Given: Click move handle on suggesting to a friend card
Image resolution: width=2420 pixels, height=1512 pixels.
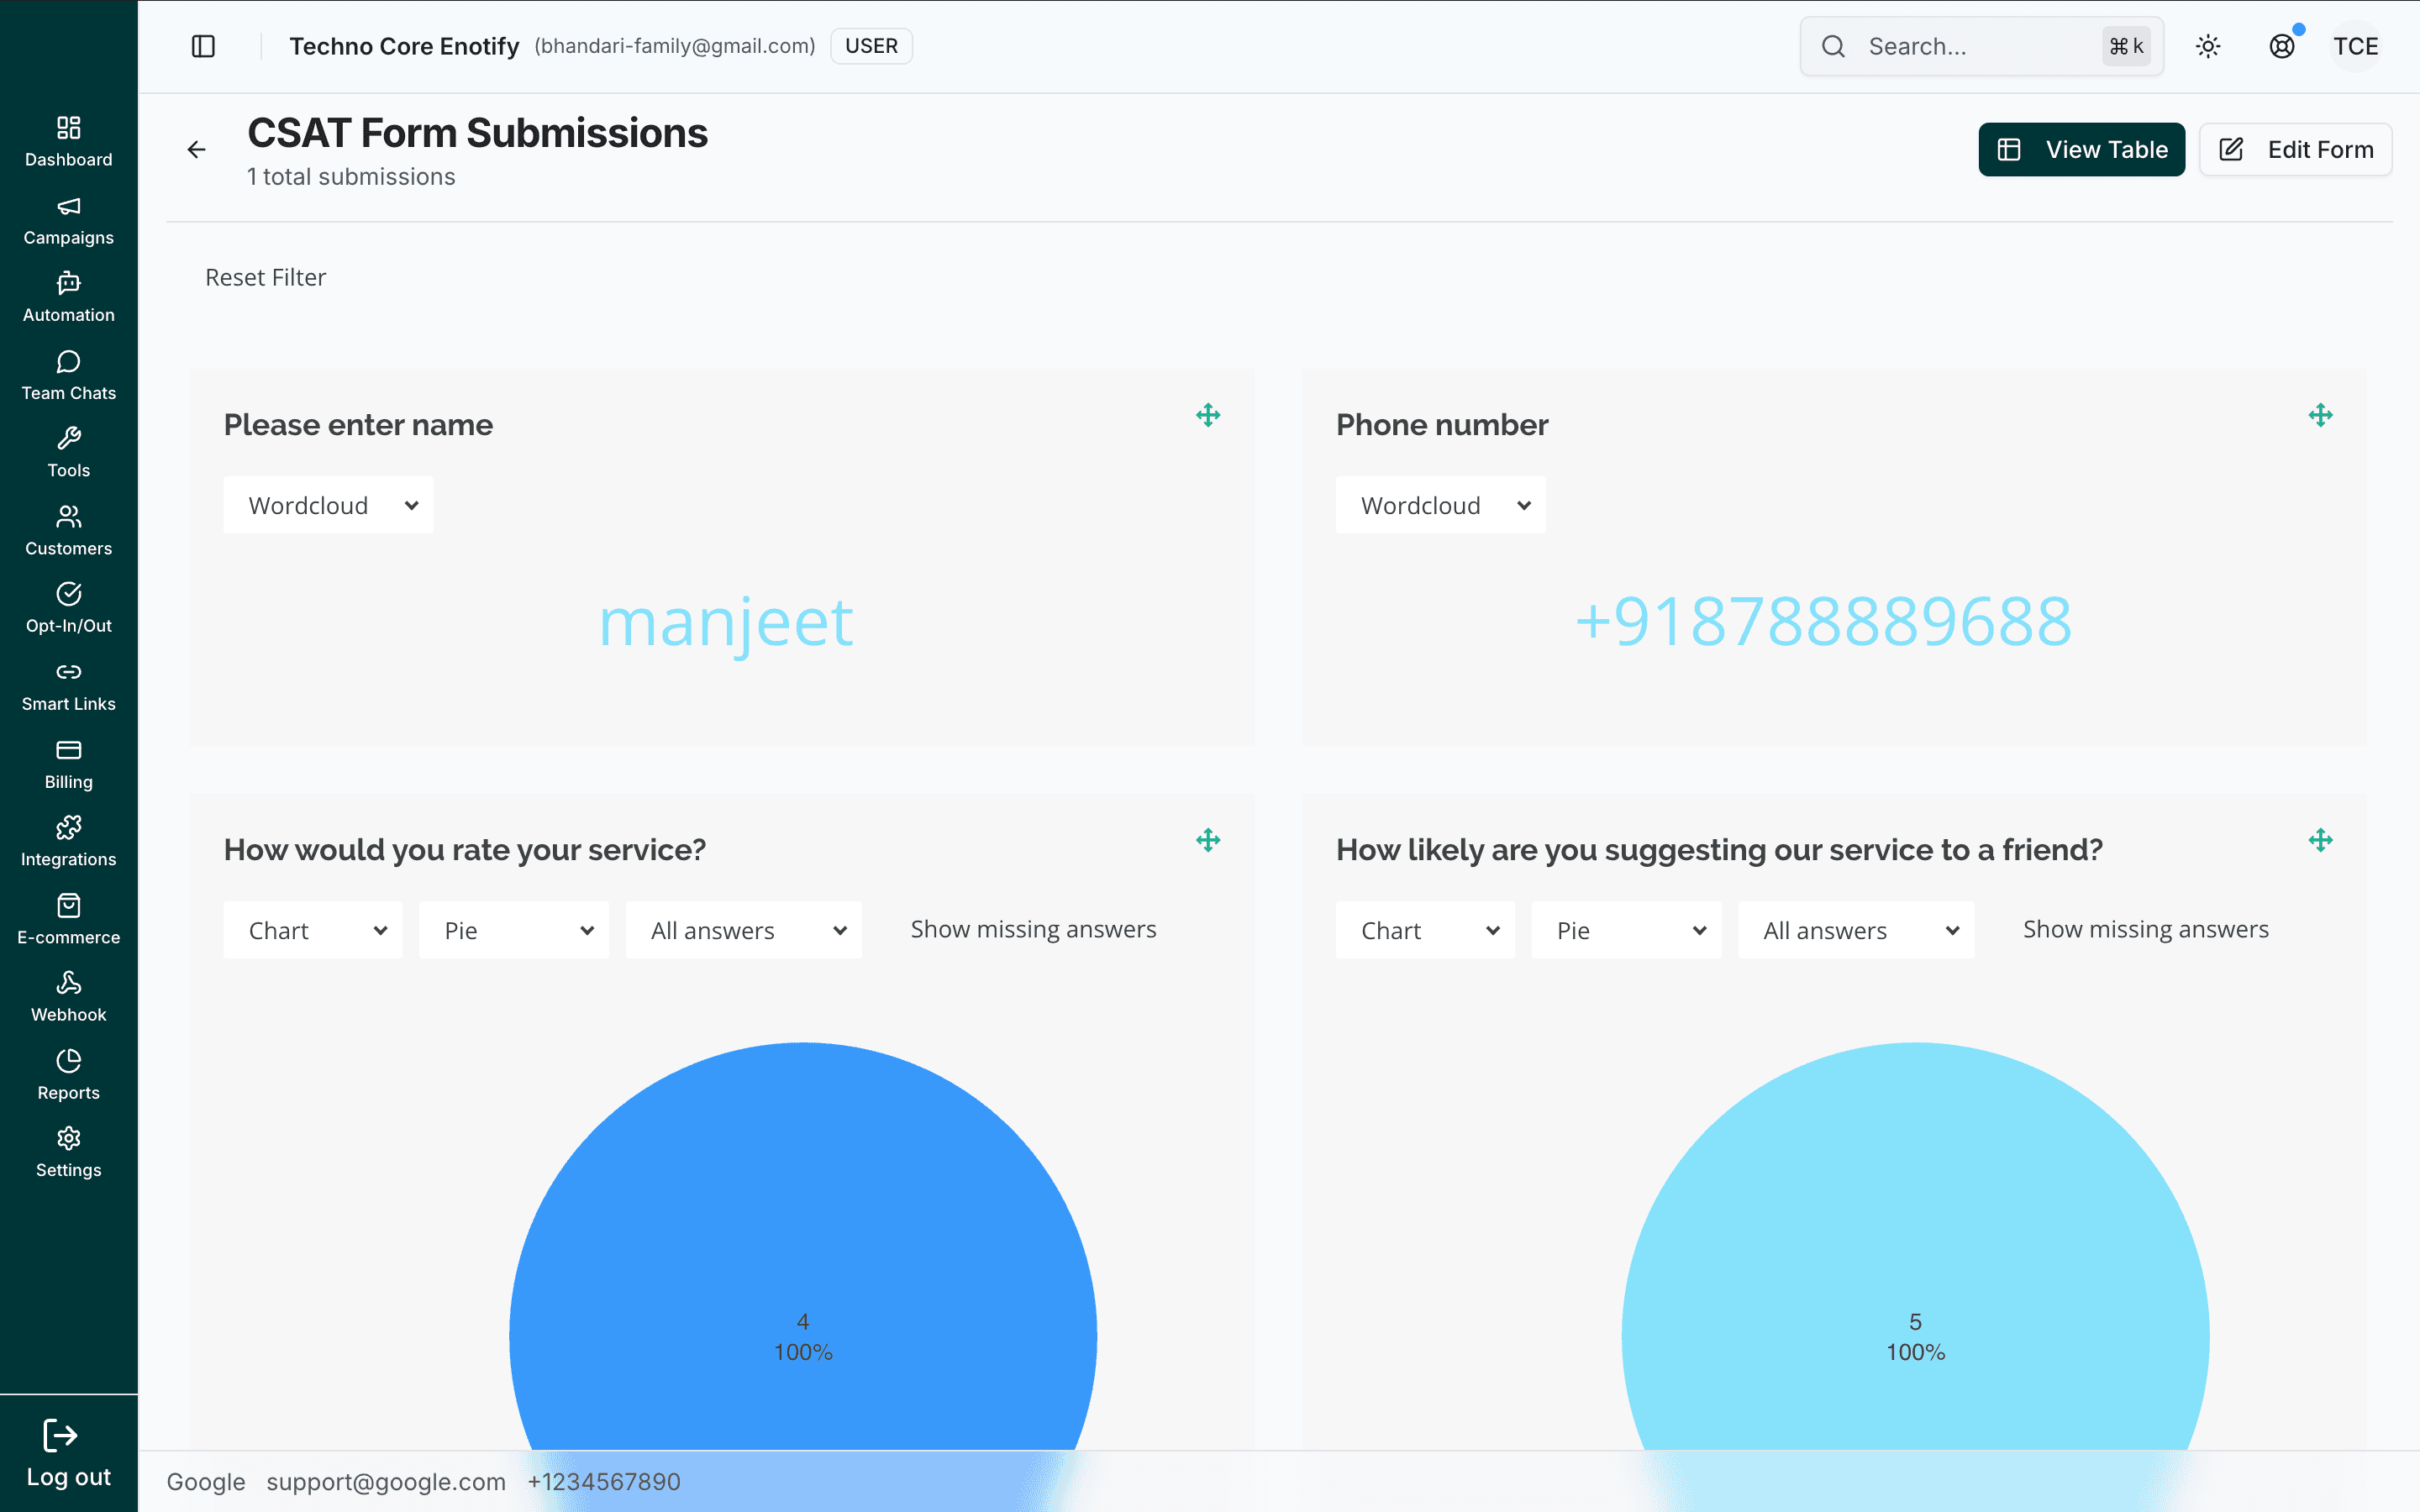Looking at the screenshot, I should (2321, 840).
